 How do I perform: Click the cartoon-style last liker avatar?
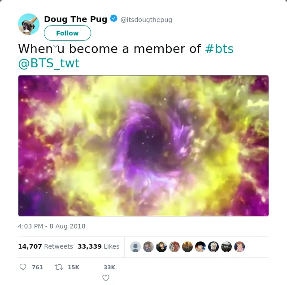[239, 247]
